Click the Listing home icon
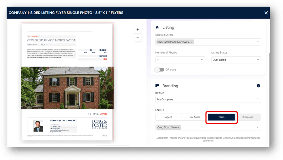 click(157, 27)
